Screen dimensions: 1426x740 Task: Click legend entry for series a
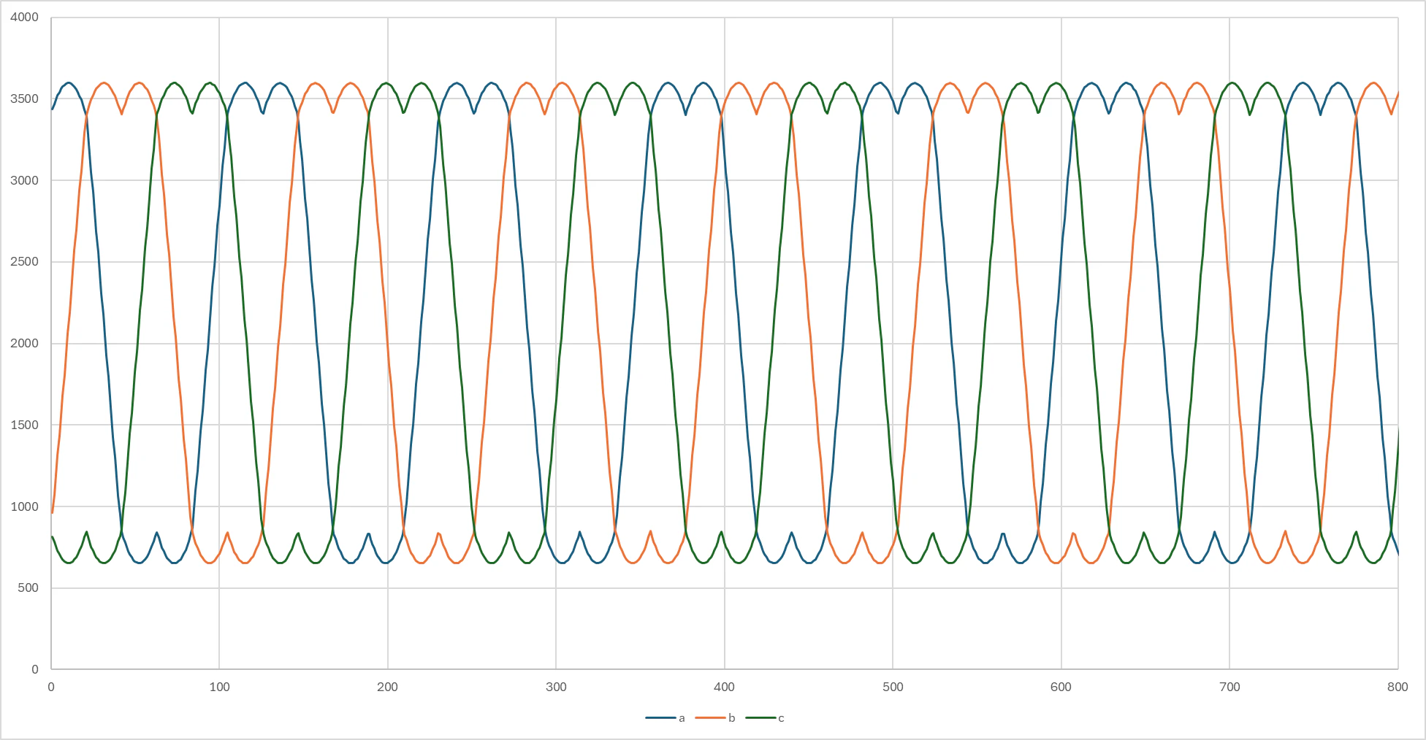coord(666,718)
